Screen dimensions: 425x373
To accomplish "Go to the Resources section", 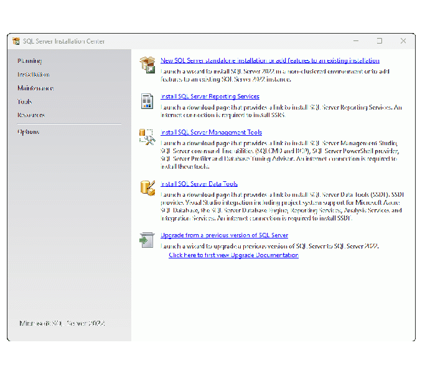I will [31, 115].
